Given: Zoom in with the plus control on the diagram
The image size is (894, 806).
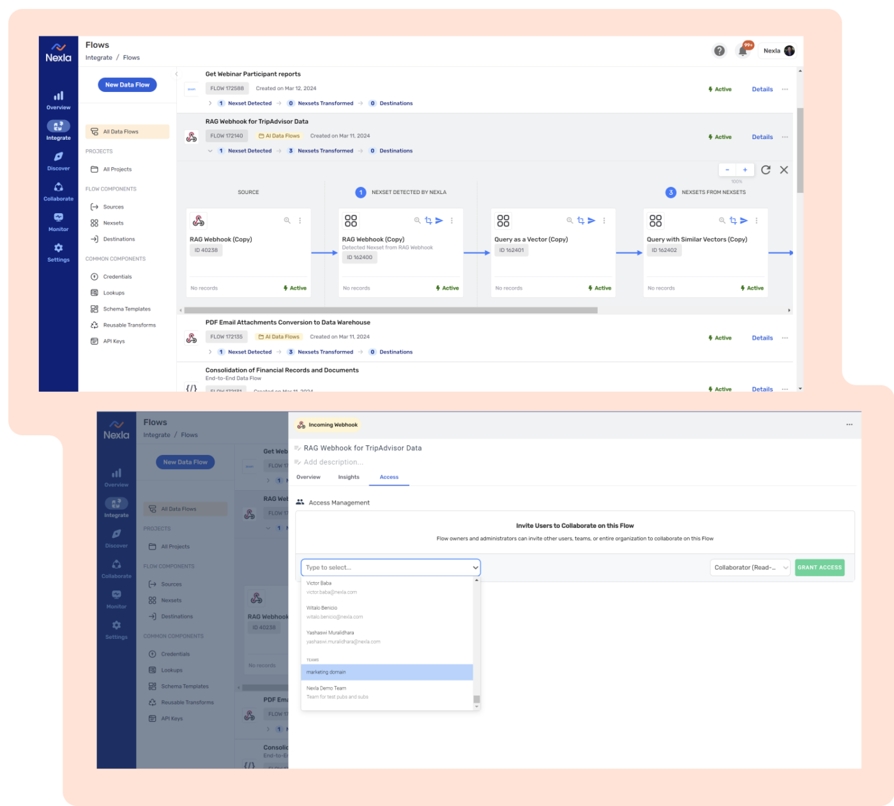Looking at the screenshot, I should 745,170.
